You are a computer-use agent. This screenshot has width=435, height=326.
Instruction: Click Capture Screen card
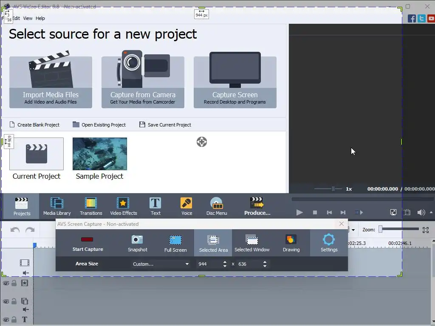pyautogui.click(x=234, y=82)
